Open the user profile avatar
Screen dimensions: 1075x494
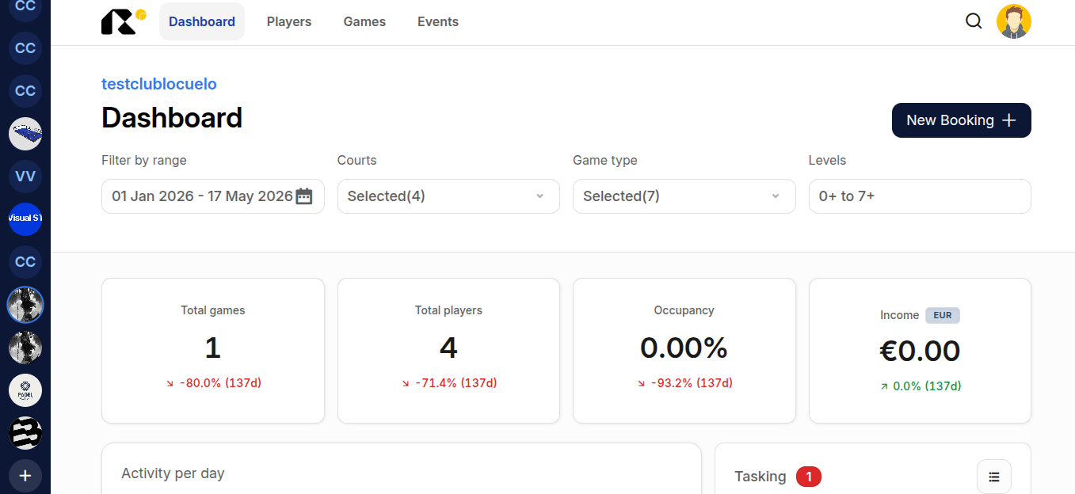click(x=1014, y=21)
